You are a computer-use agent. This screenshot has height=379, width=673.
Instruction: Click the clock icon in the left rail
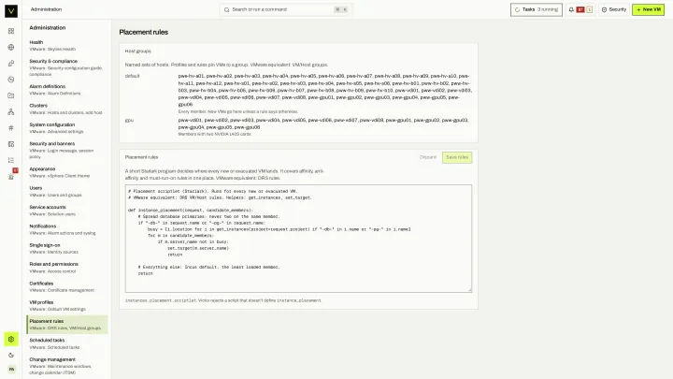pos(11,80)
